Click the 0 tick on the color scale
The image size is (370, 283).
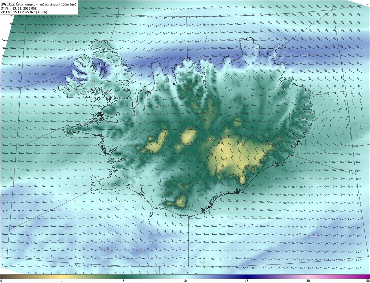click(1, 281)
